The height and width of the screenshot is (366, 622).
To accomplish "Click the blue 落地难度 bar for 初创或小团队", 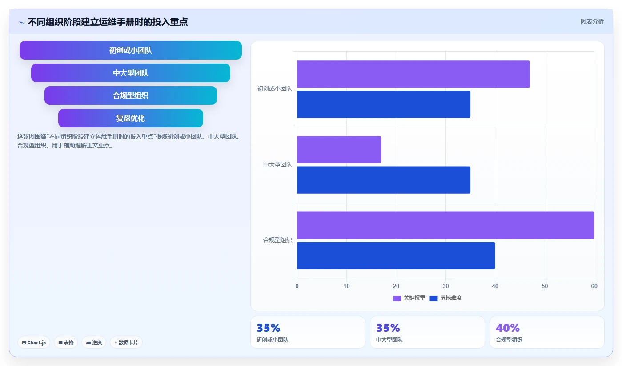I will coord(384,104).
